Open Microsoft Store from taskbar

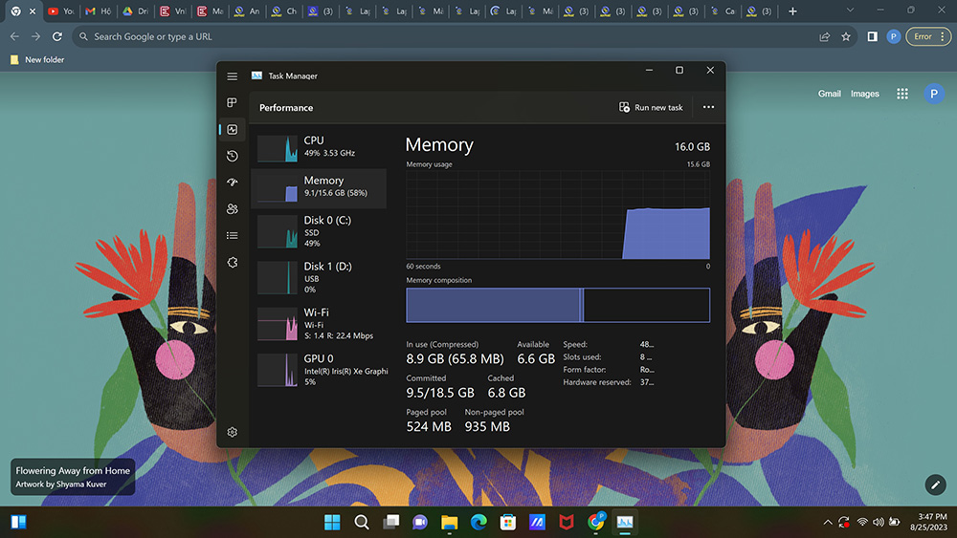tap(508, 522)
